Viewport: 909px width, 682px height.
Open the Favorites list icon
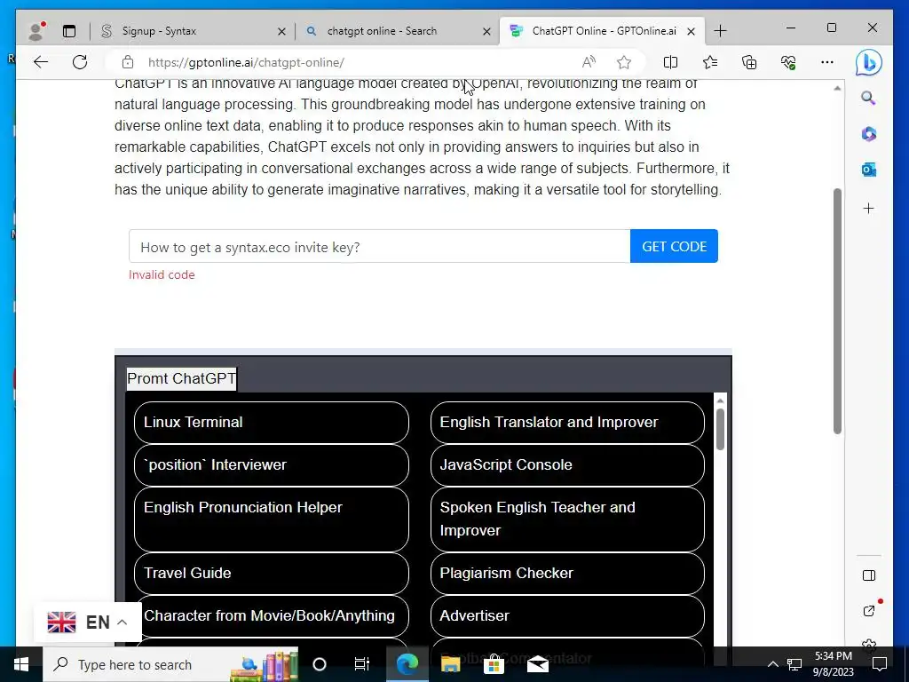[709, 62]
